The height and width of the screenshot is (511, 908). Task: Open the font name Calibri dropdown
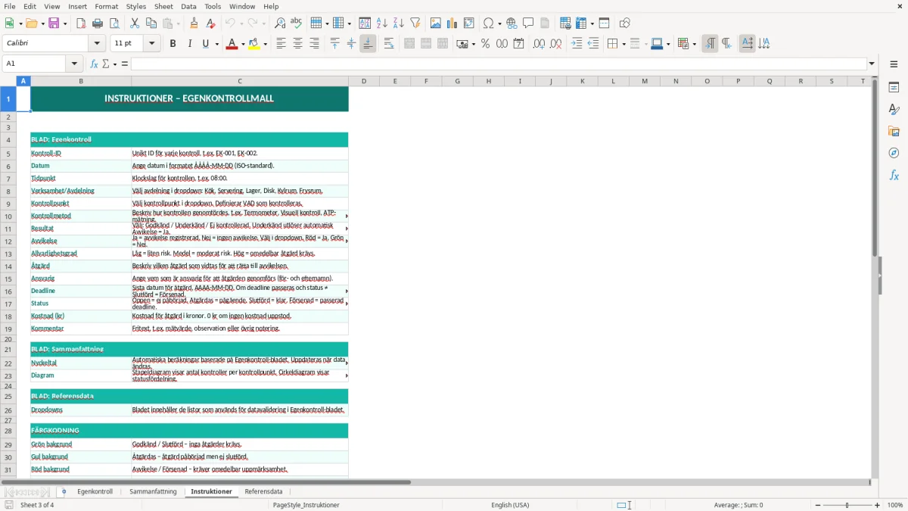pos(98,44)
